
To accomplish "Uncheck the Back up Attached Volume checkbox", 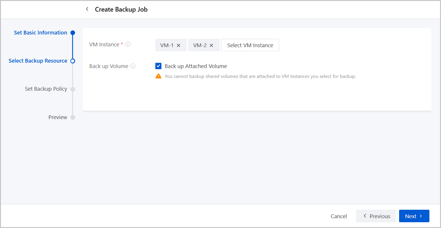I will (x=158, y=66).
